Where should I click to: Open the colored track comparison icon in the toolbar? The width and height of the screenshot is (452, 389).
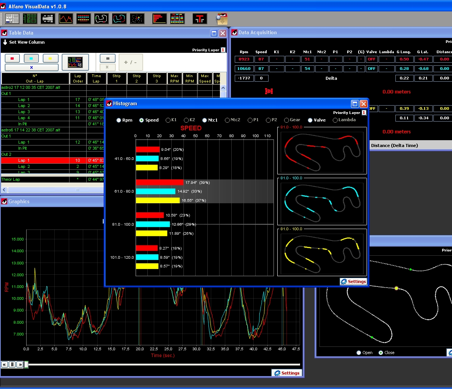[x=119, y=19]
